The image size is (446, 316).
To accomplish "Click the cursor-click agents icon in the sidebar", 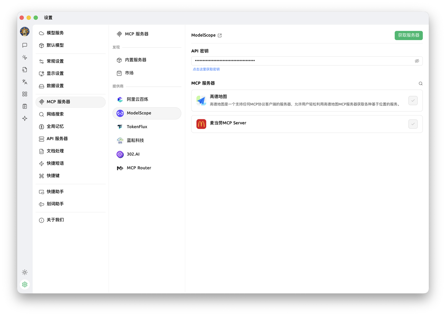I will 25,57.
